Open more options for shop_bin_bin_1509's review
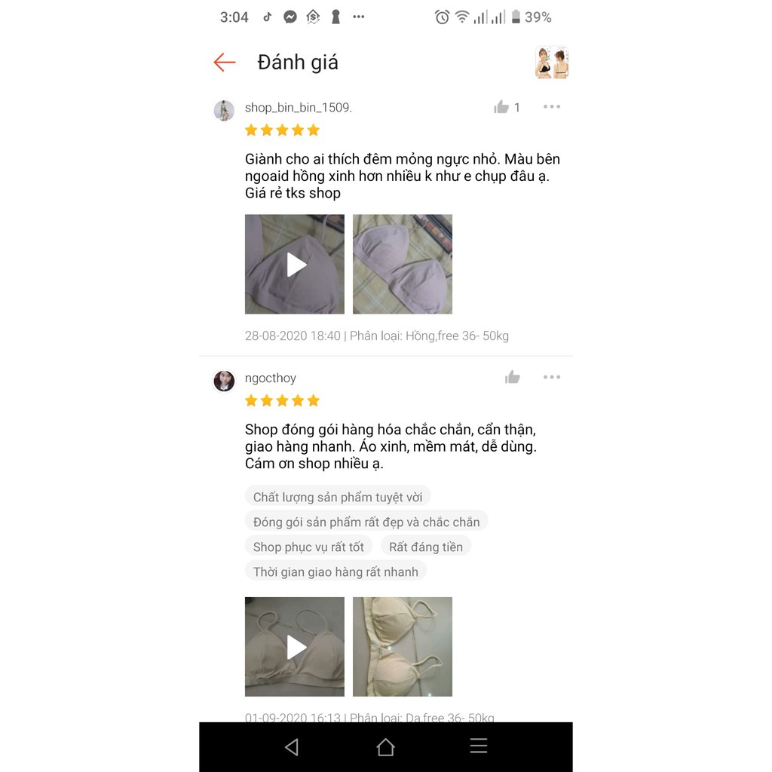 pyautogui.click(x=551, y=107)
